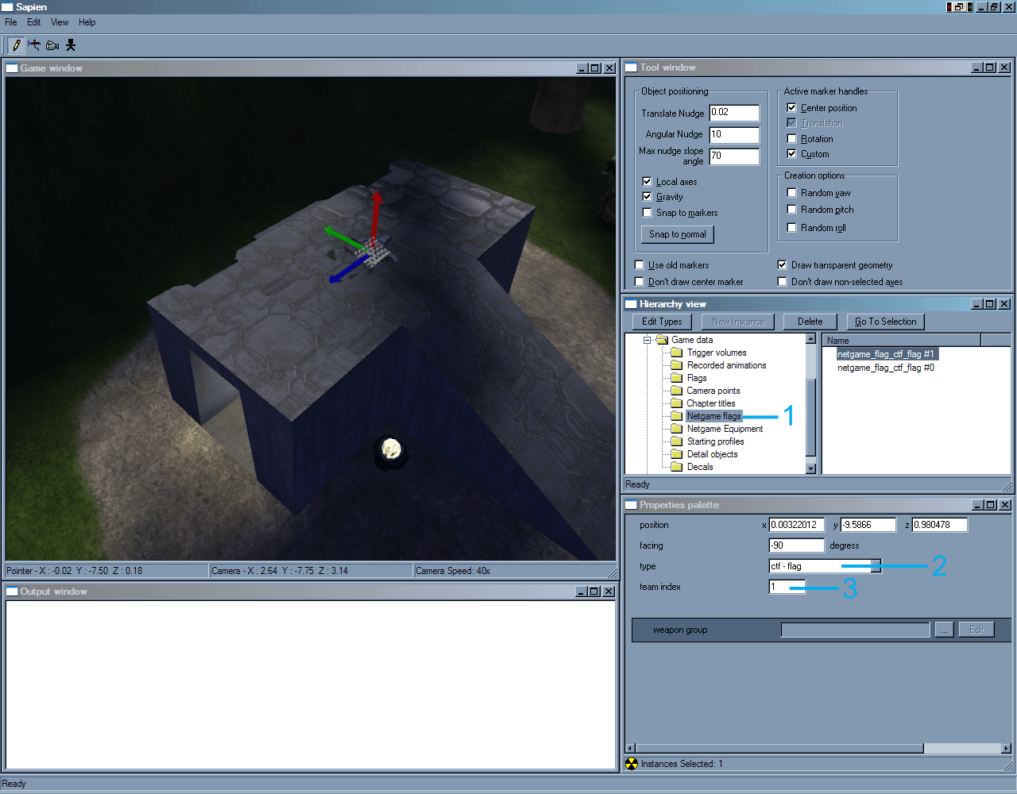Activate the camera tool in toolbar

tap(52, 45)
